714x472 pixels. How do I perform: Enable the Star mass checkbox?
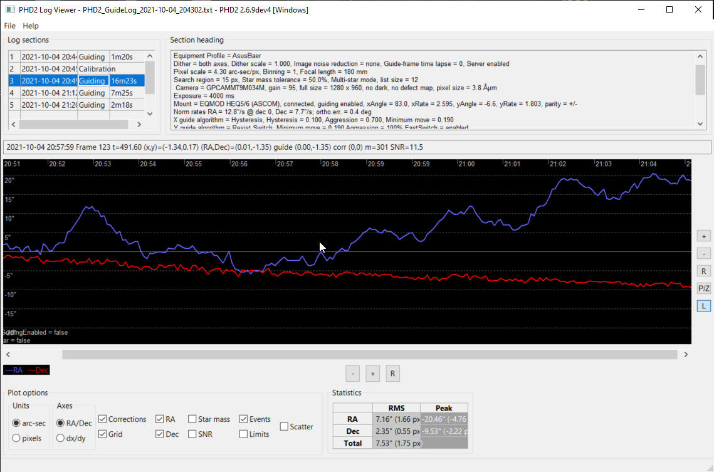(192, 419)
